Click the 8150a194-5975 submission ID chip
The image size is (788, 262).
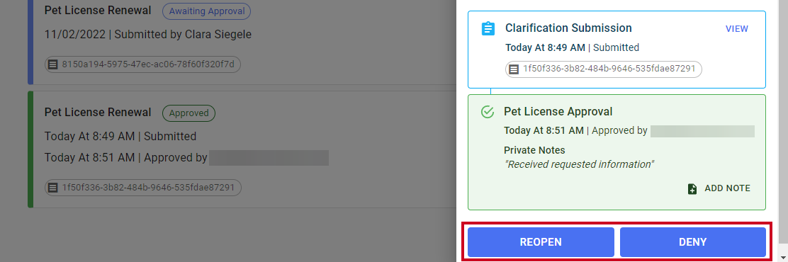142,64
